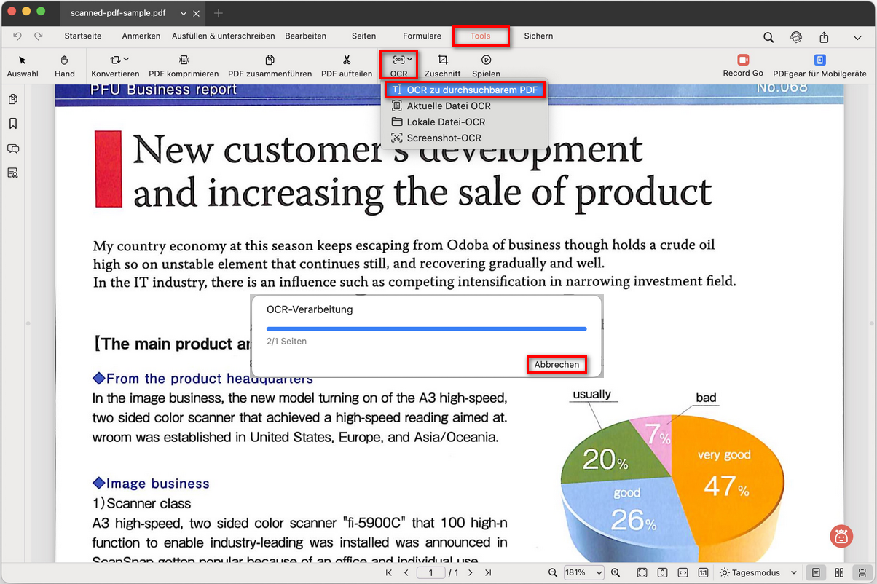Image resolution: width=877 pixels, height=584 pixels.
Task: Start the Spielen slideshow
Action: [486, 66]
